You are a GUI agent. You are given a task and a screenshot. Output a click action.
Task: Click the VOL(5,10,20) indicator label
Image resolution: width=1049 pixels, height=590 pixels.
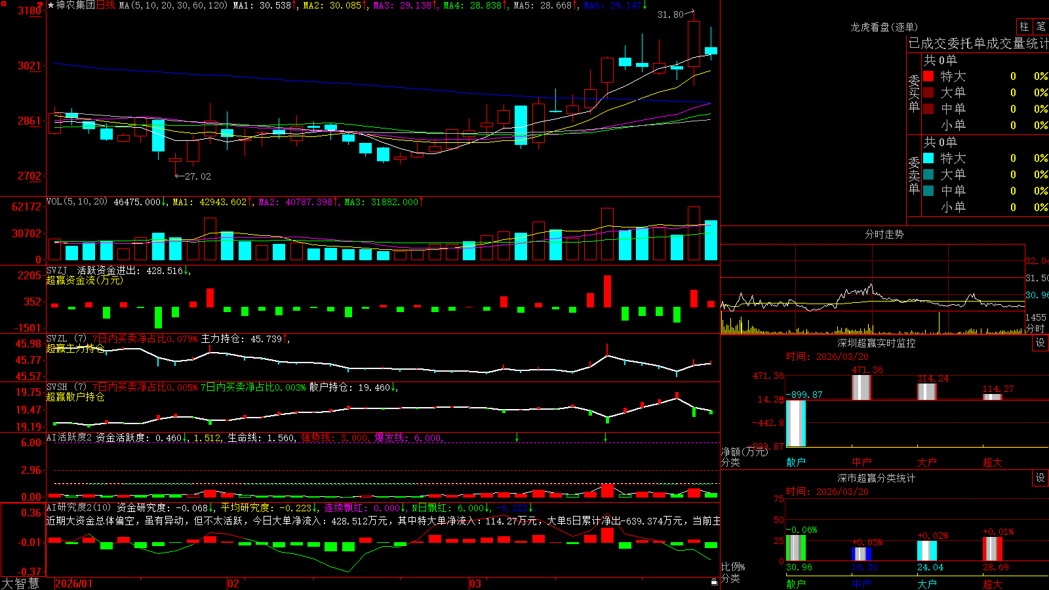(77, 202)
